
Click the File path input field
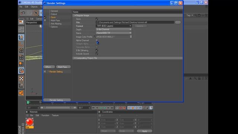135,22
